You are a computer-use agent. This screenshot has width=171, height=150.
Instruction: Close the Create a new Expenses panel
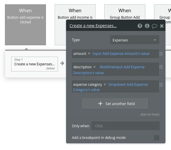(x=162, y=26)
